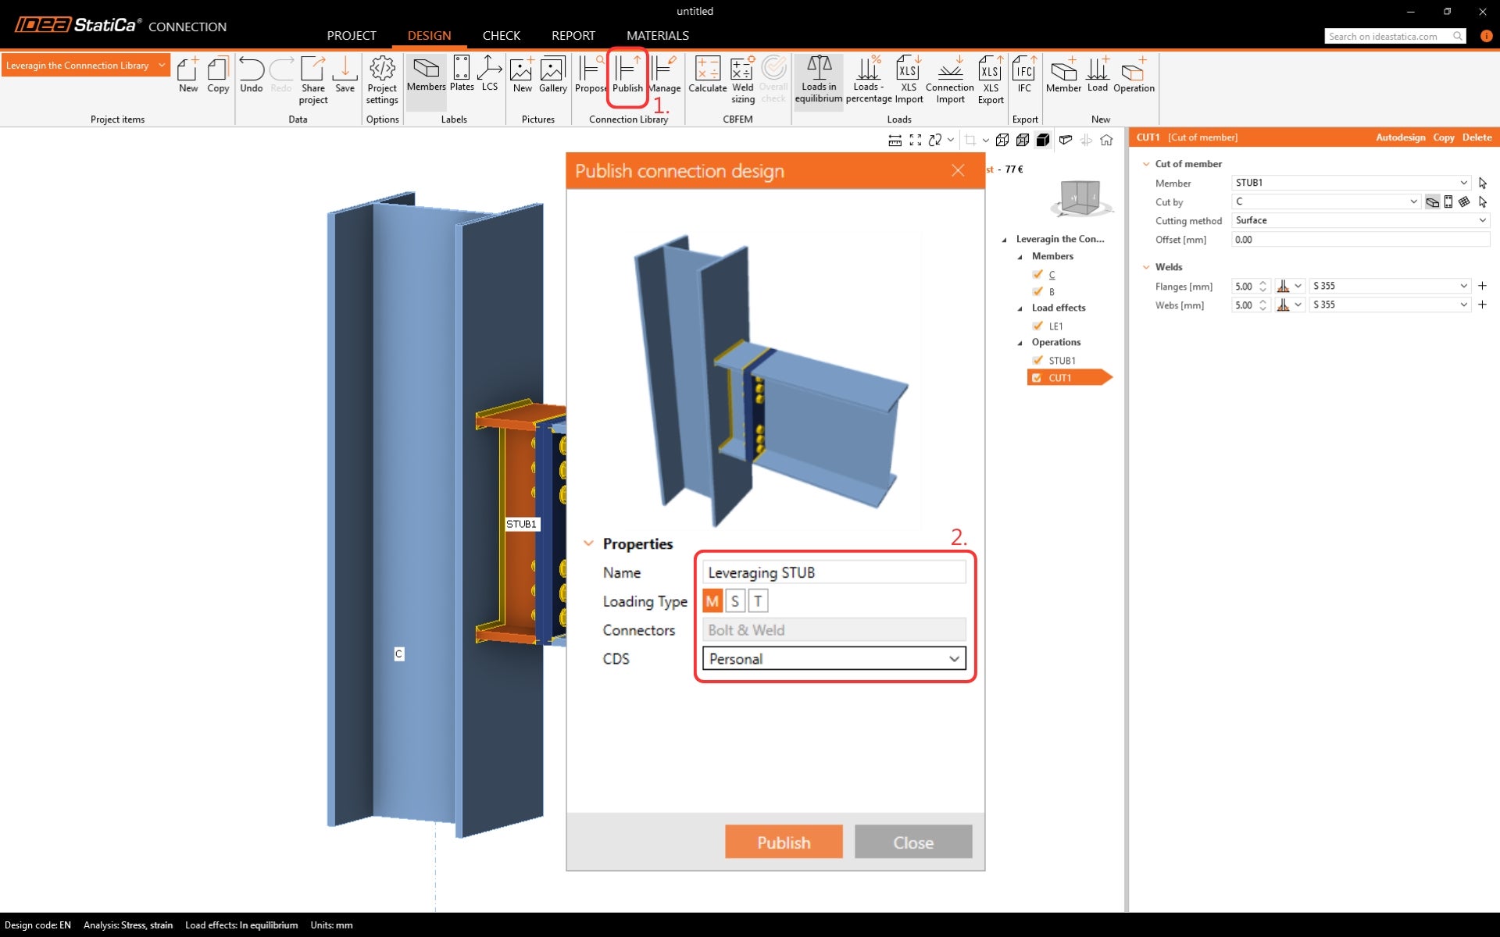
Task: Click the home view icon
Action: coord(1106,140)
